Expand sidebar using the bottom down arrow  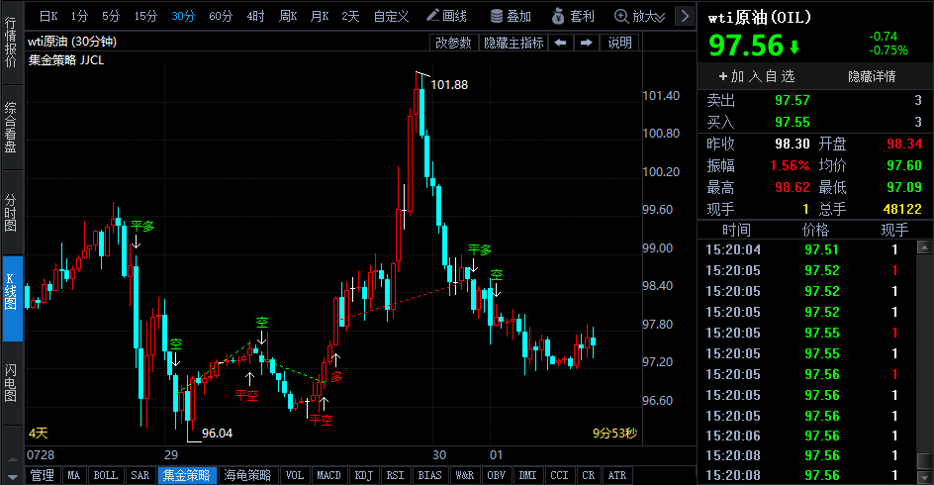point(13,477)
